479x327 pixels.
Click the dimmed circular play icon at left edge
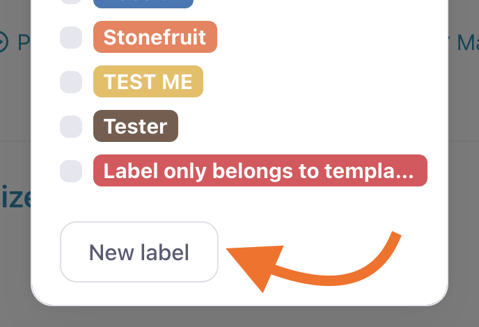[x=3, y=42]
